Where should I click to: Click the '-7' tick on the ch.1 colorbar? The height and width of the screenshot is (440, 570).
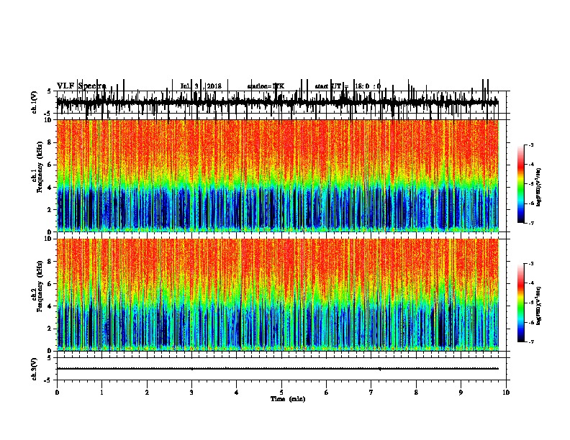[x=530, y=223]
